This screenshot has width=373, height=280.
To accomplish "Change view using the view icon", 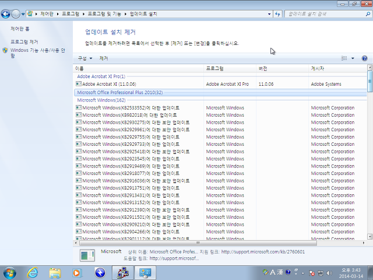I will 344,58.
